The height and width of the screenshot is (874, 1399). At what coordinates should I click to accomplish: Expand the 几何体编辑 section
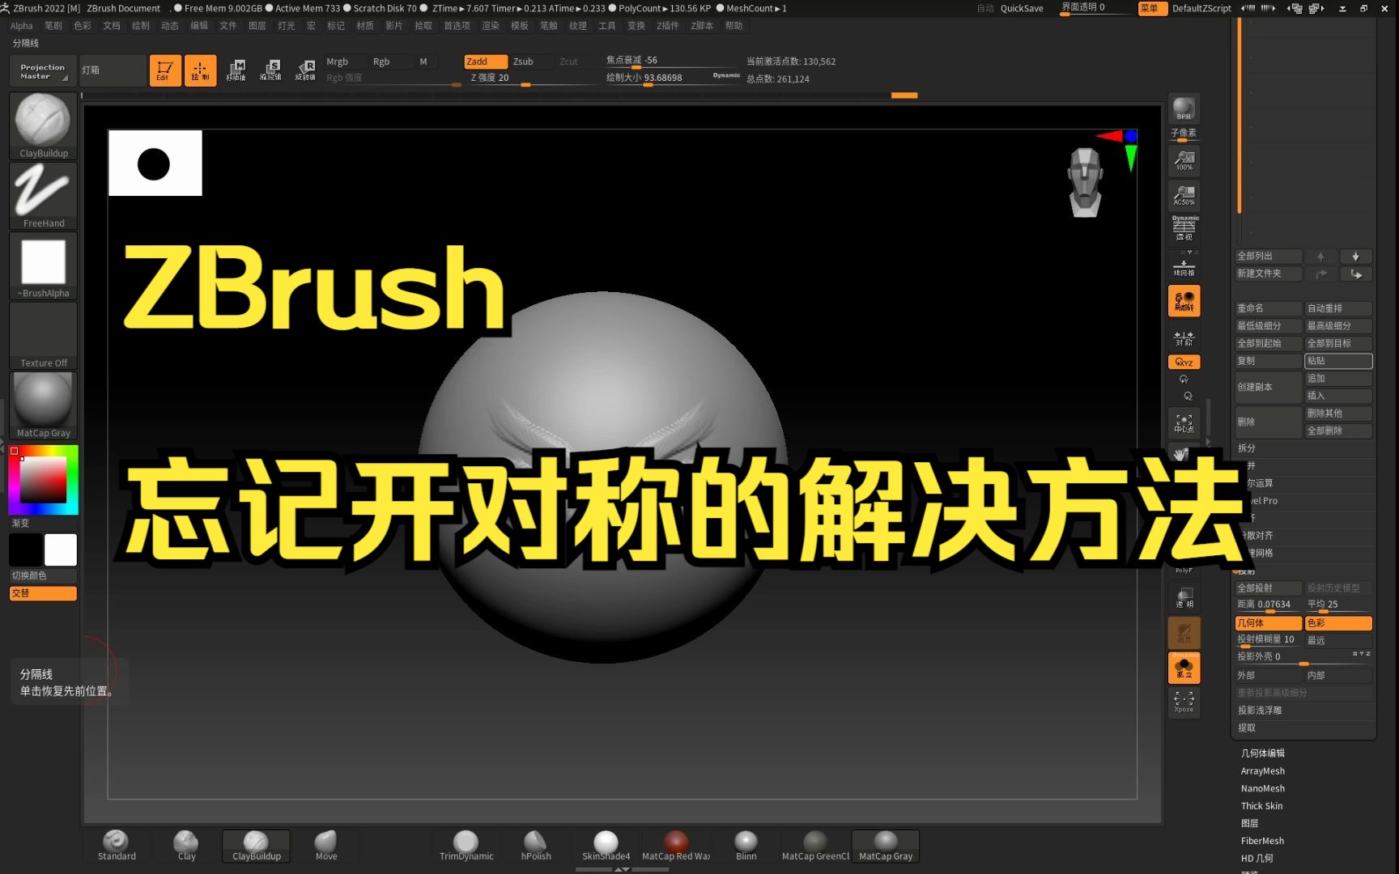click(x=1263, y=753)
